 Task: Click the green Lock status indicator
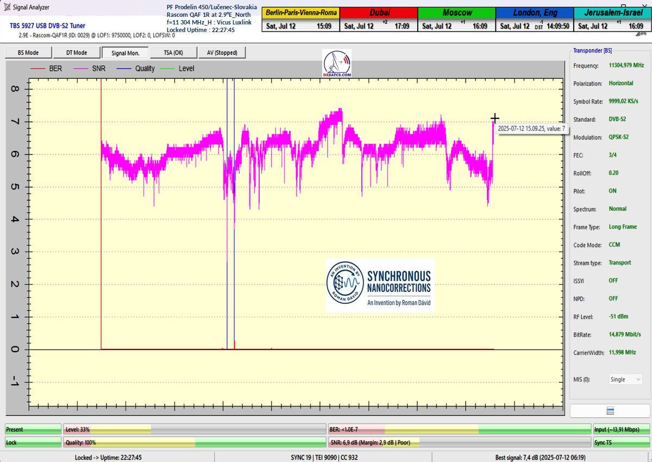click(x=33, y=443)
